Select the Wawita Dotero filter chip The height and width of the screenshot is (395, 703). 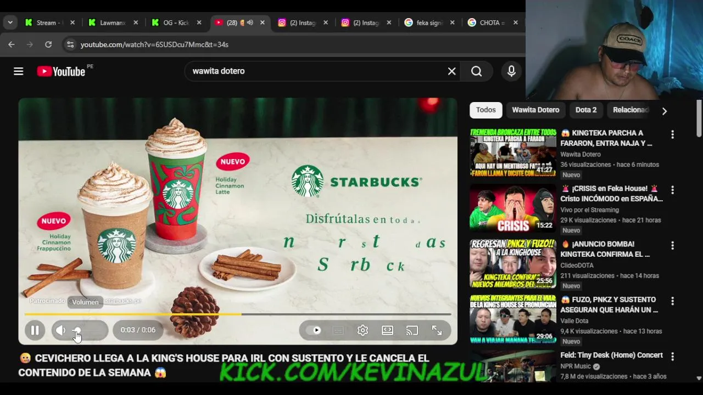pyautogui.click(x=535, y=110)
